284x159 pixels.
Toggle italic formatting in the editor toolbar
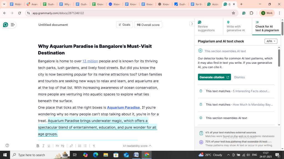click(43, 146)
